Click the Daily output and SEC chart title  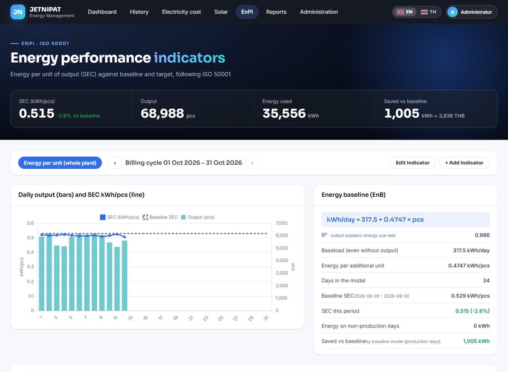pos(81,195)
